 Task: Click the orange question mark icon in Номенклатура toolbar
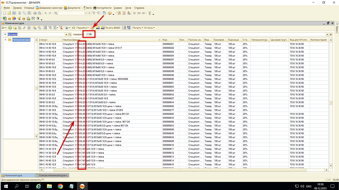pyautogui.click(x=93, y=28)
